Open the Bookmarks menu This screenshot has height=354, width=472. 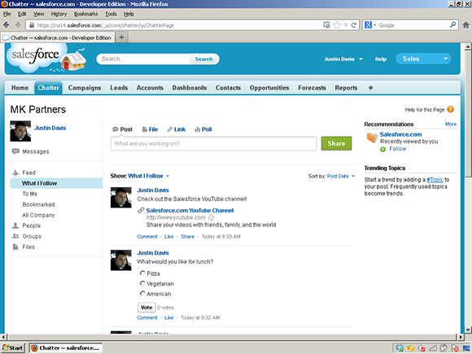(85, 14)
